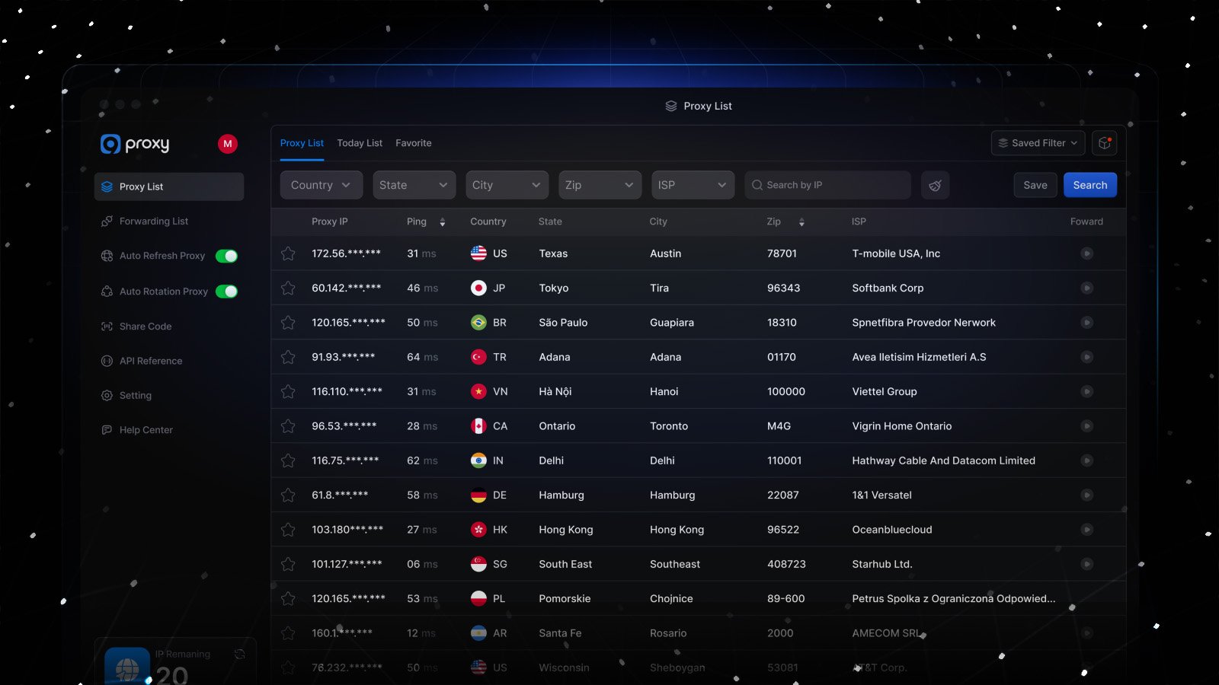
Task: Click the blue Search button
Action: 1090,185
